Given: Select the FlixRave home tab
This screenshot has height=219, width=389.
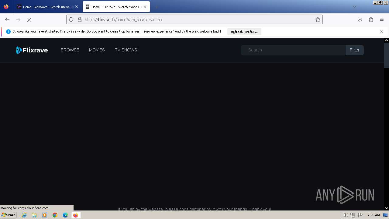Looking at the screenshot, I should click(x=116, y=7).
